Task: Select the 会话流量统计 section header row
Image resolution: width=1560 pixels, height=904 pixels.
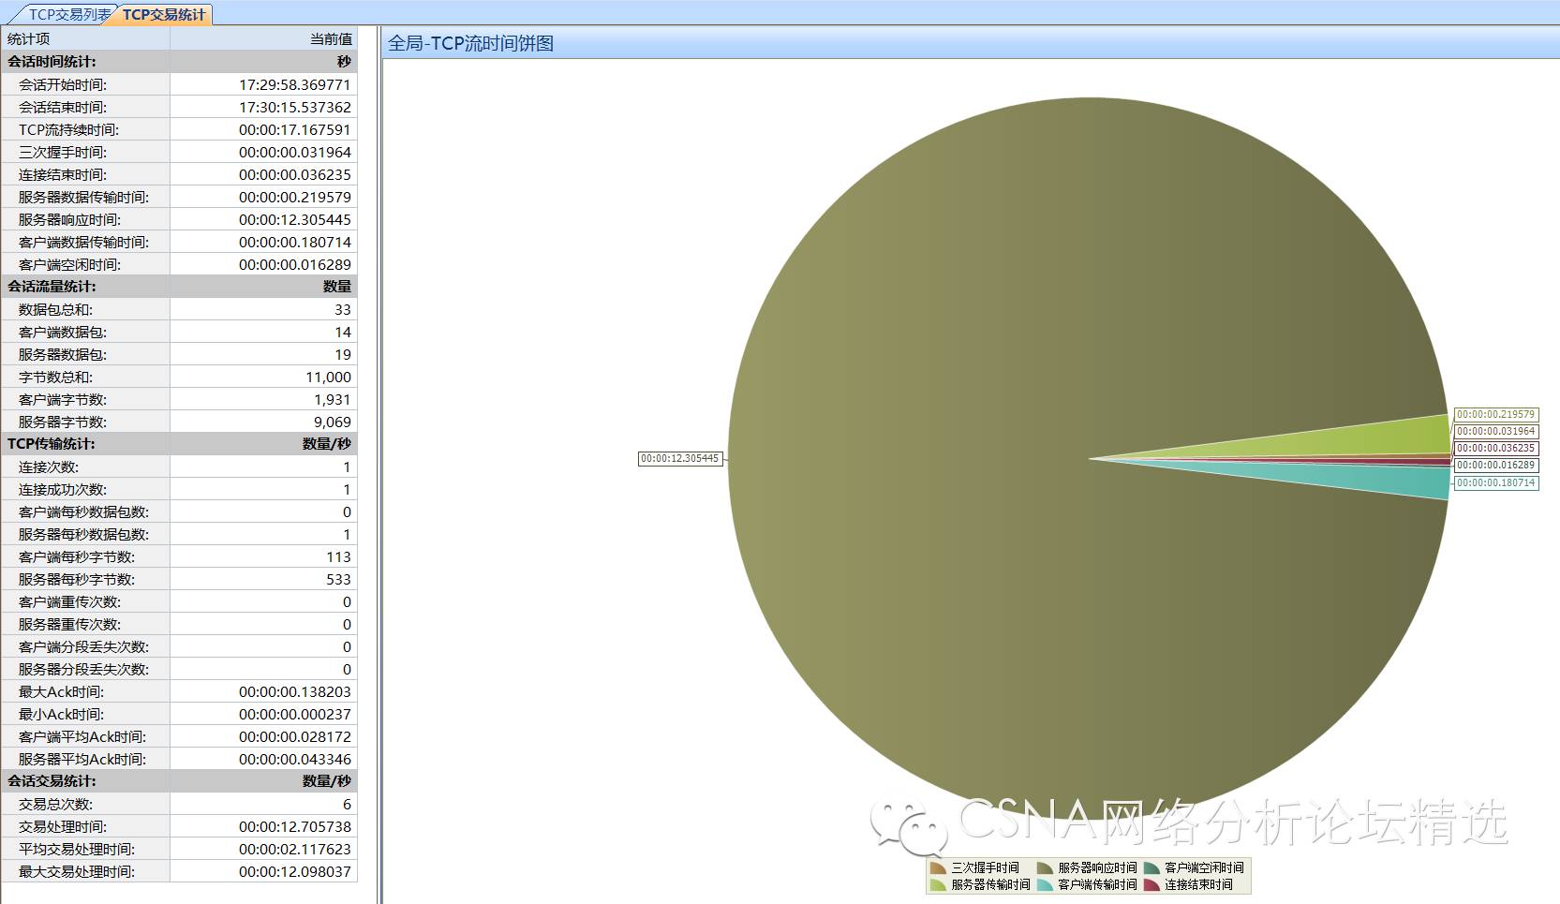Action: (x=178, y=287)
